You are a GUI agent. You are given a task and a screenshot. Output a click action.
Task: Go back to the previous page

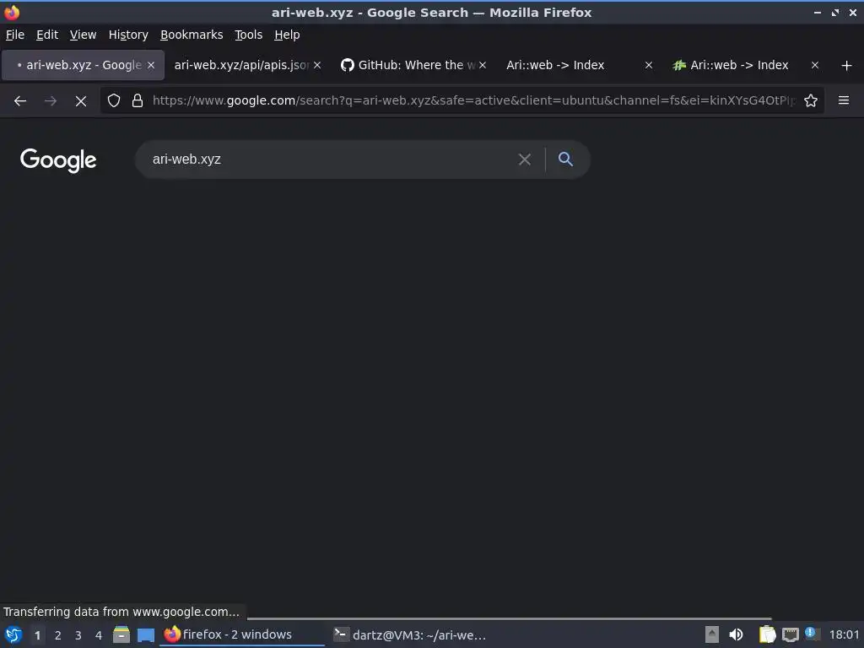20,101
